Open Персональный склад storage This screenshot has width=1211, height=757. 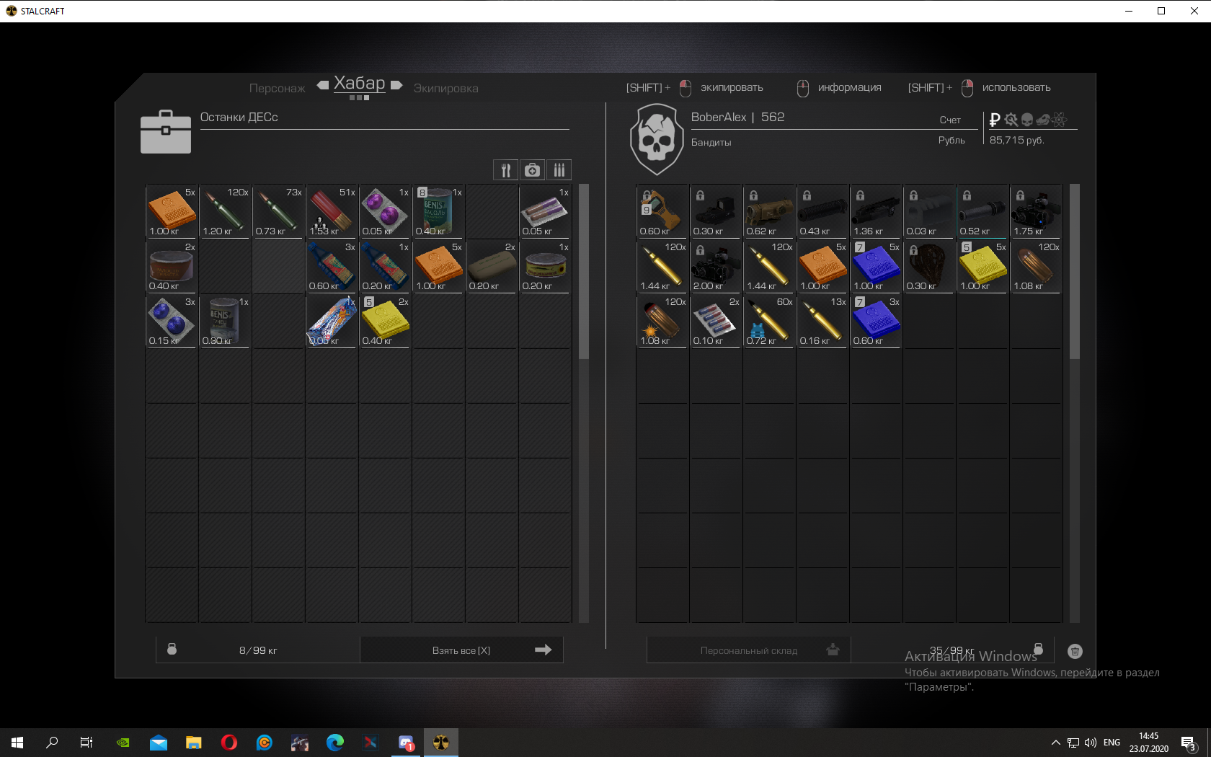click(749, 650)
